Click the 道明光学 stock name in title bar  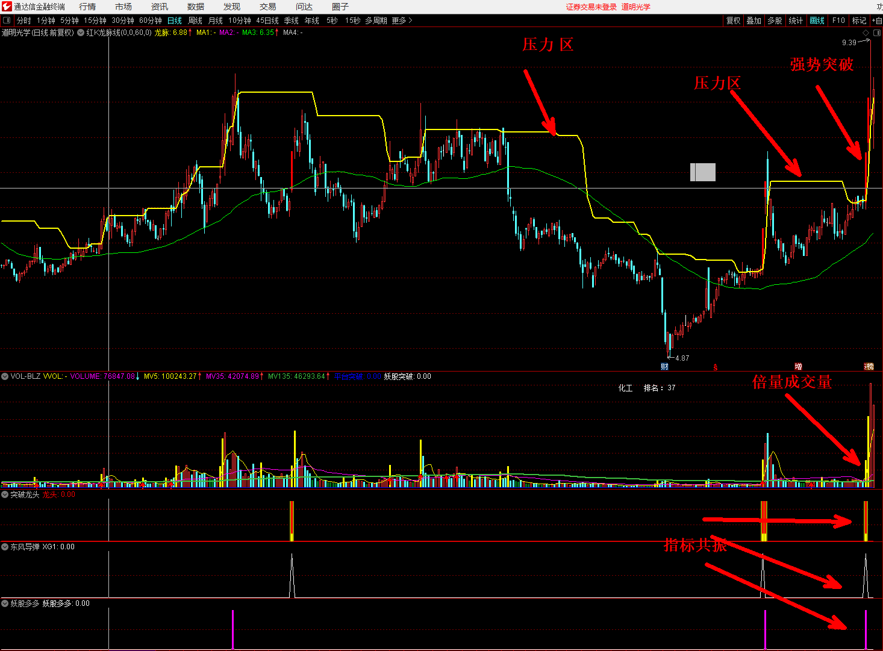[636, 7]
